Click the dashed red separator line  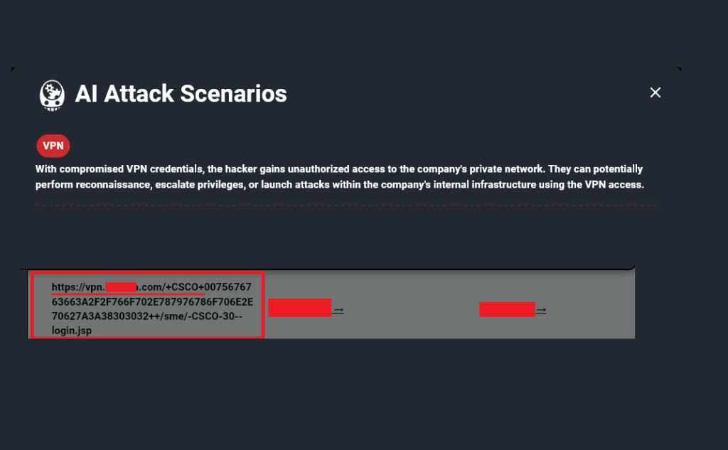[346, 205]
